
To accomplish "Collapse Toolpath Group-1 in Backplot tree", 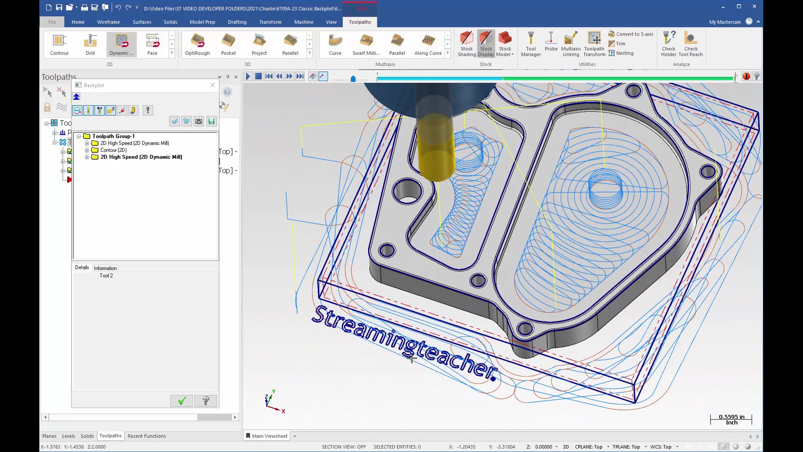I will pyautogui.click(x=79, y=136).
